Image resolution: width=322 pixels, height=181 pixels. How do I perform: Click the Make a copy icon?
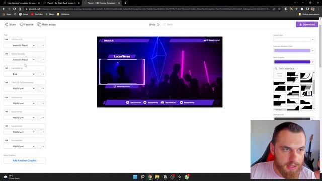39,24
